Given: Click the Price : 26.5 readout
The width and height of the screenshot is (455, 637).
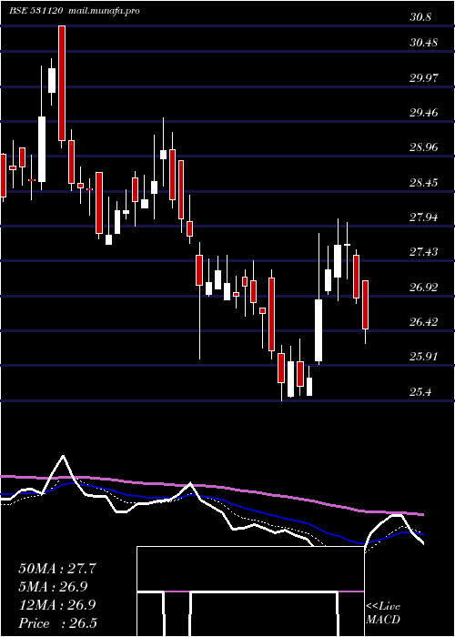Looking at the screenshot, I should (x=57, y=622).
